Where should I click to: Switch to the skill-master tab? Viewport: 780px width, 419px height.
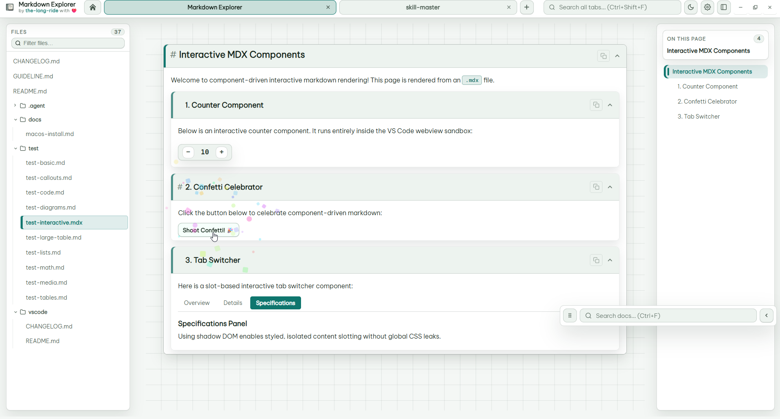(422, 7)
